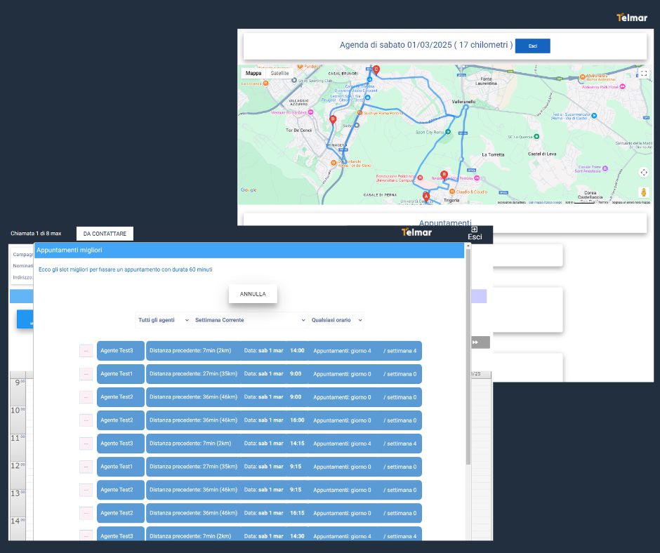Click the Telmar logo in the call window header
Screen dimensions: 660x553
point(416,232)
